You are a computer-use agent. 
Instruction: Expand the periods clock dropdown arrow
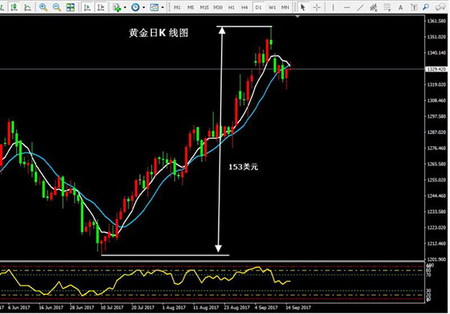click(x=144, y=7)
